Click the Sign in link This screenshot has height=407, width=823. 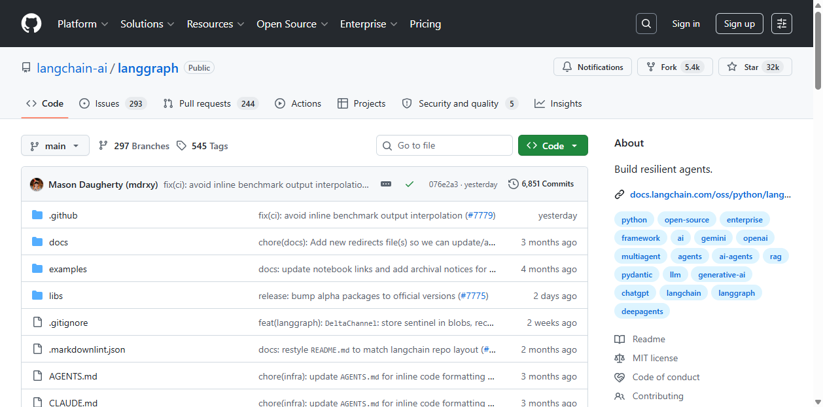tap(686, 24)
